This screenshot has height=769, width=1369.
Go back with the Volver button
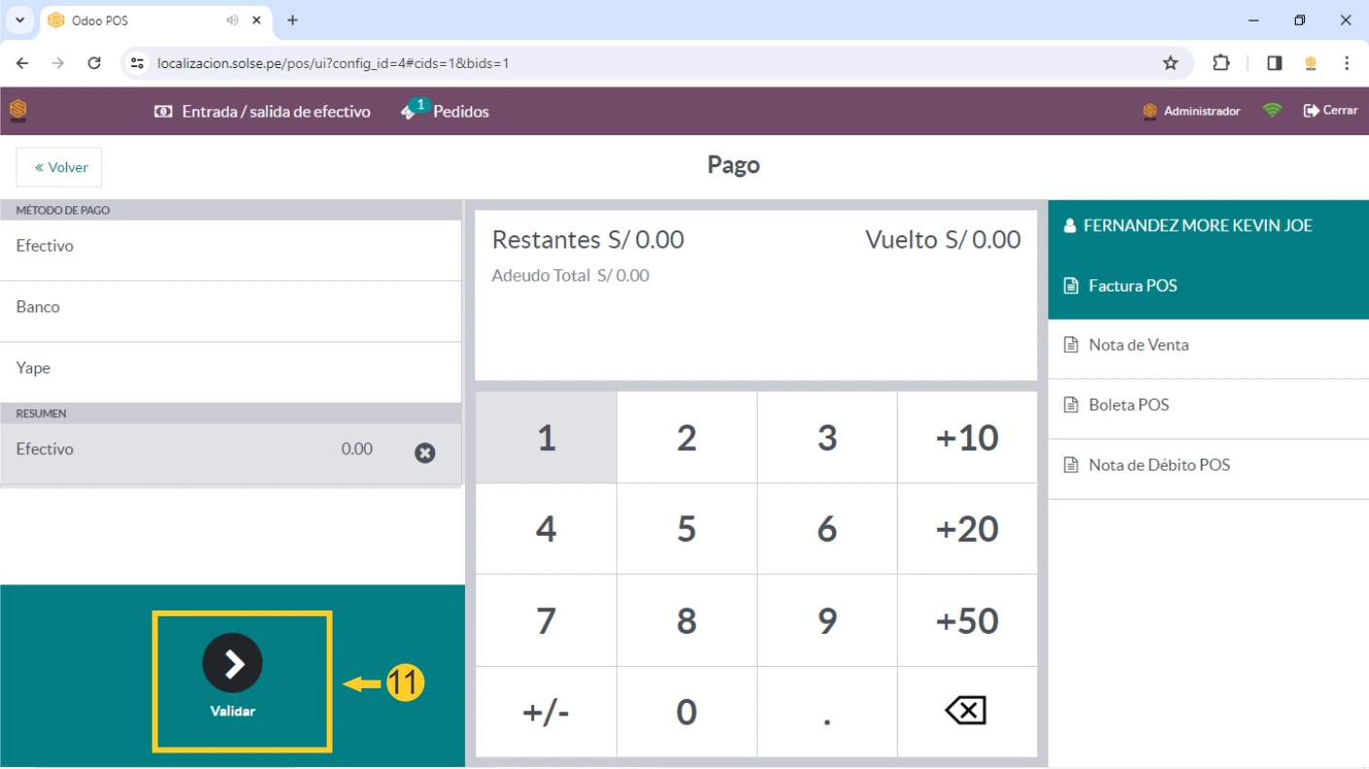(59, 167)
